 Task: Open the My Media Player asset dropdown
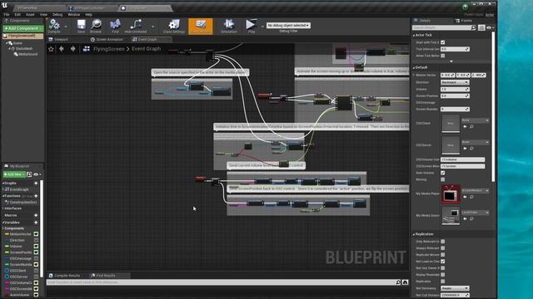pos(476,190)
